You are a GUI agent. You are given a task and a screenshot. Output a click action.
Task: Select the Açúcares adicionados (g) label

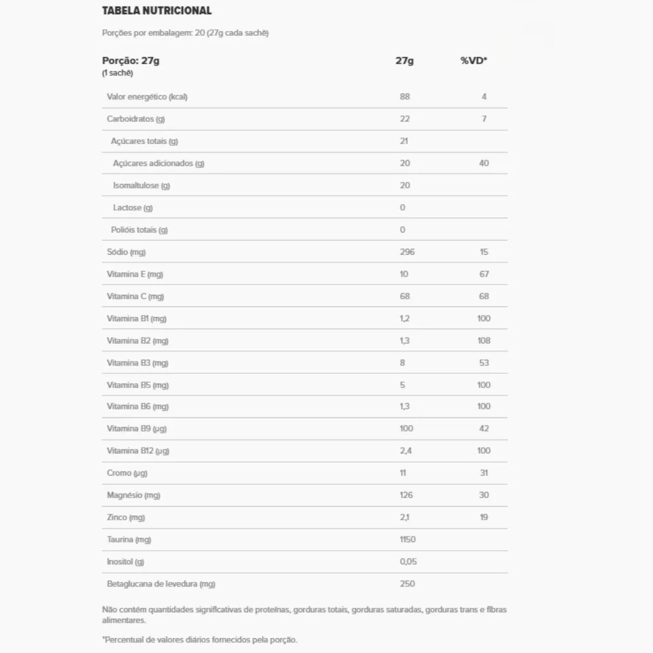point(158,163)
